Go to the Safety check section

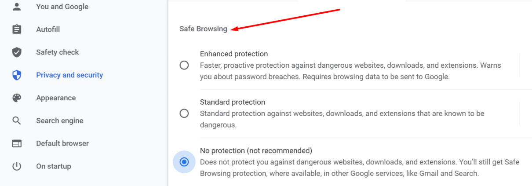58,52
